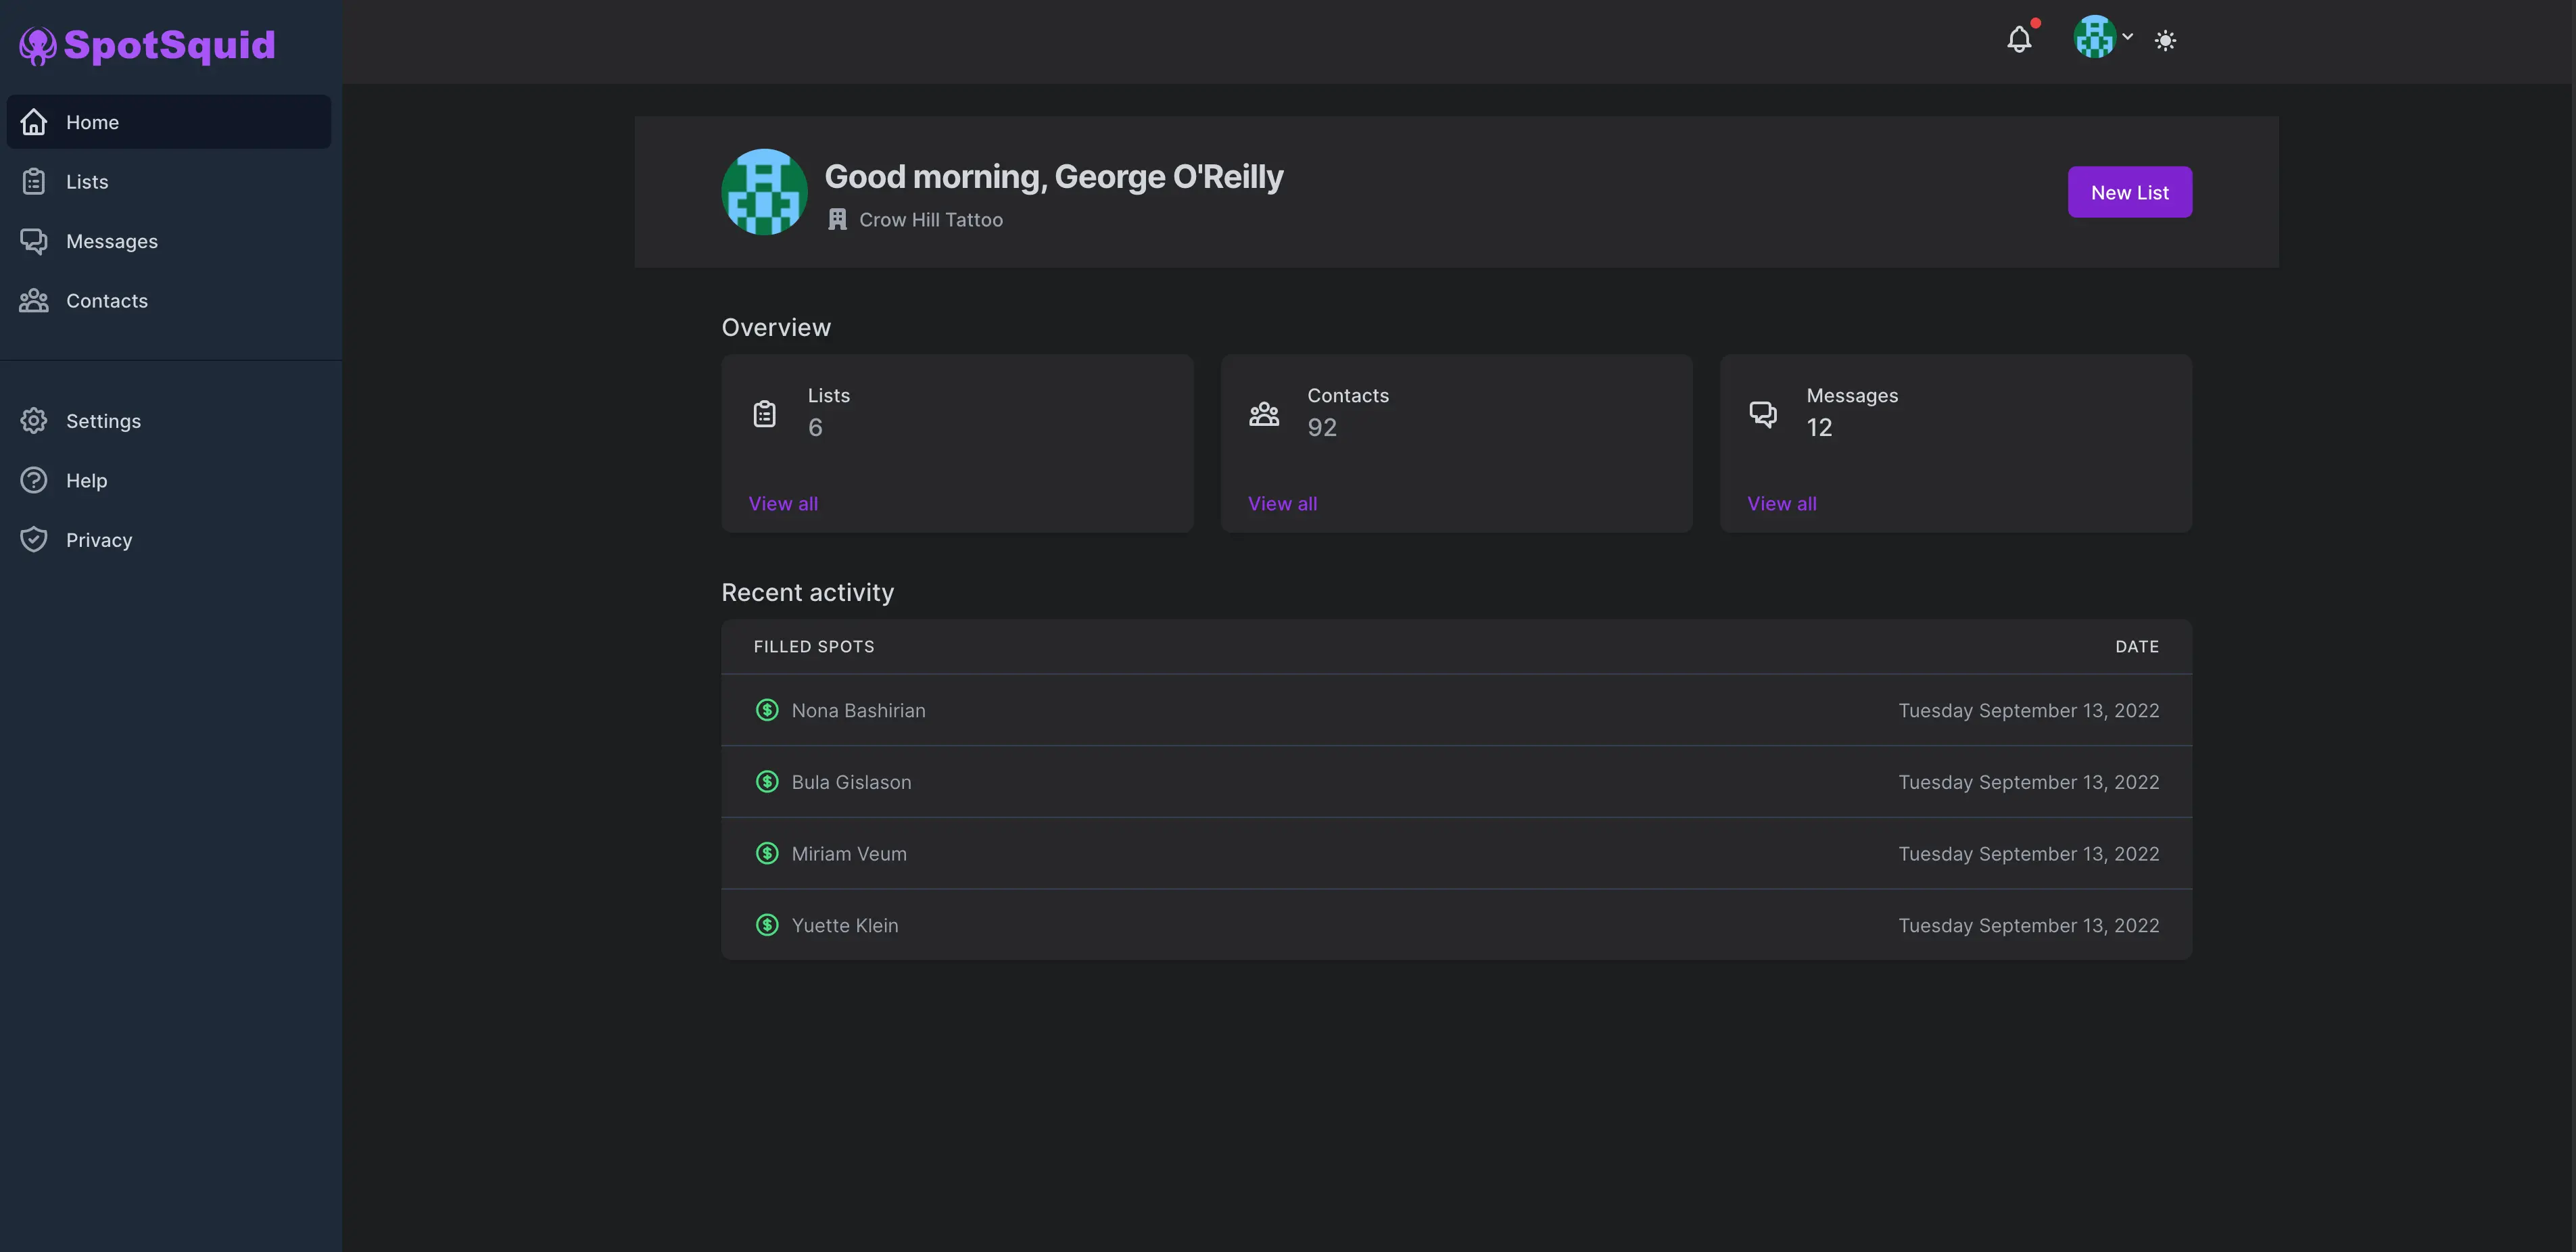Open the sidebar Contacts people icon
The height and width of the screenshot is (1252, 2576).
(34, 301)
